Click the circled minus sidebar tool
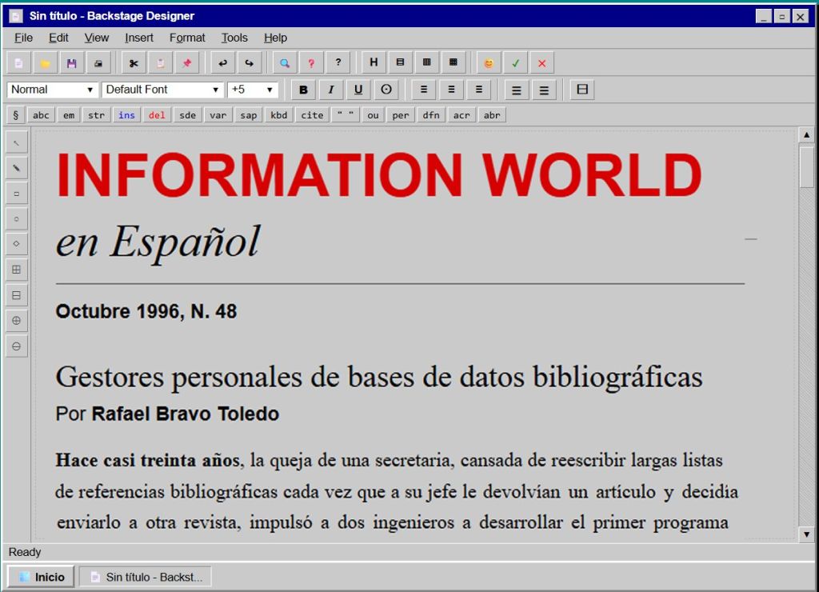 (17, 346)
